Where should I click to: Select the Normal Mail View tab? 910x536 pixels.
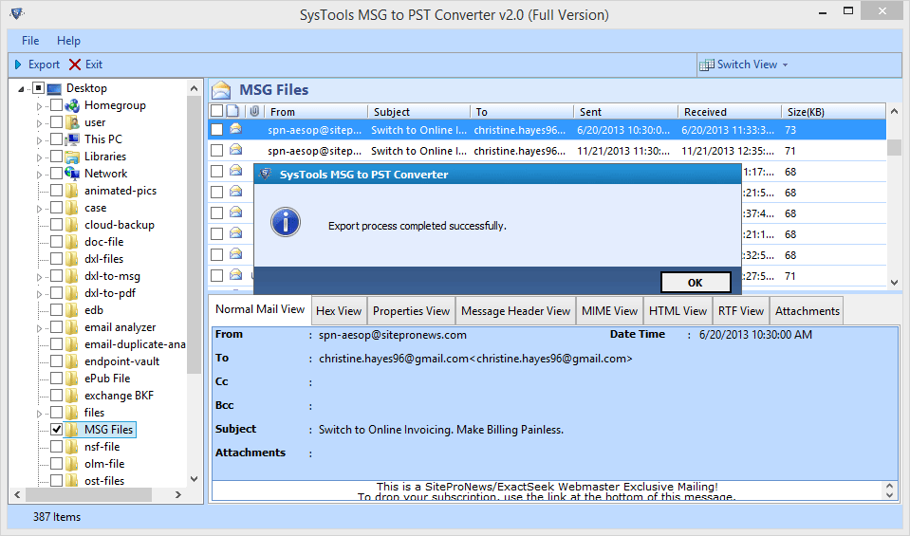(260, 309)
